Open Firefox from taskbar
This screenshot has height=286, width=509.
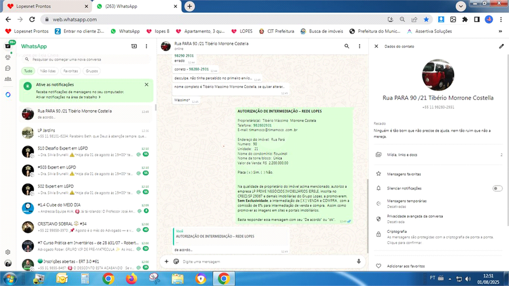(x=131, y=279)
